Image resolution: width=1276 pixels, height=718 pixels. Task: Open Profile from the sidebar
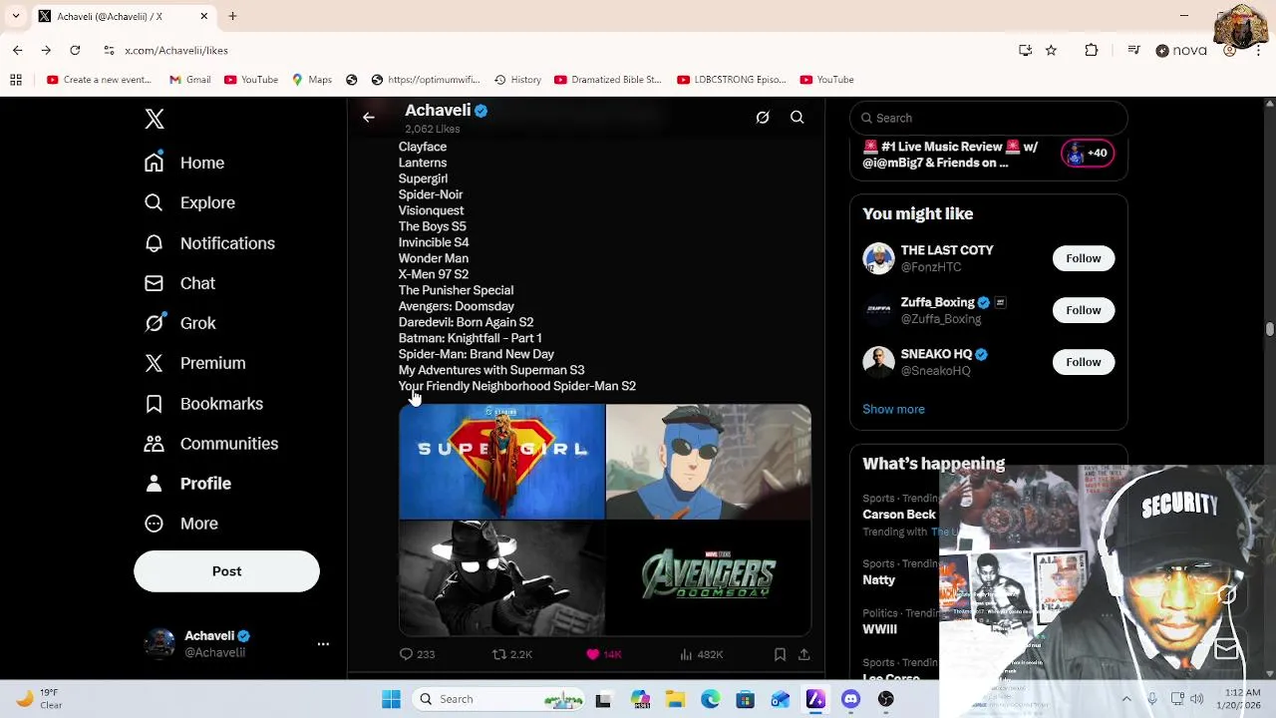[x=188, y=484]
